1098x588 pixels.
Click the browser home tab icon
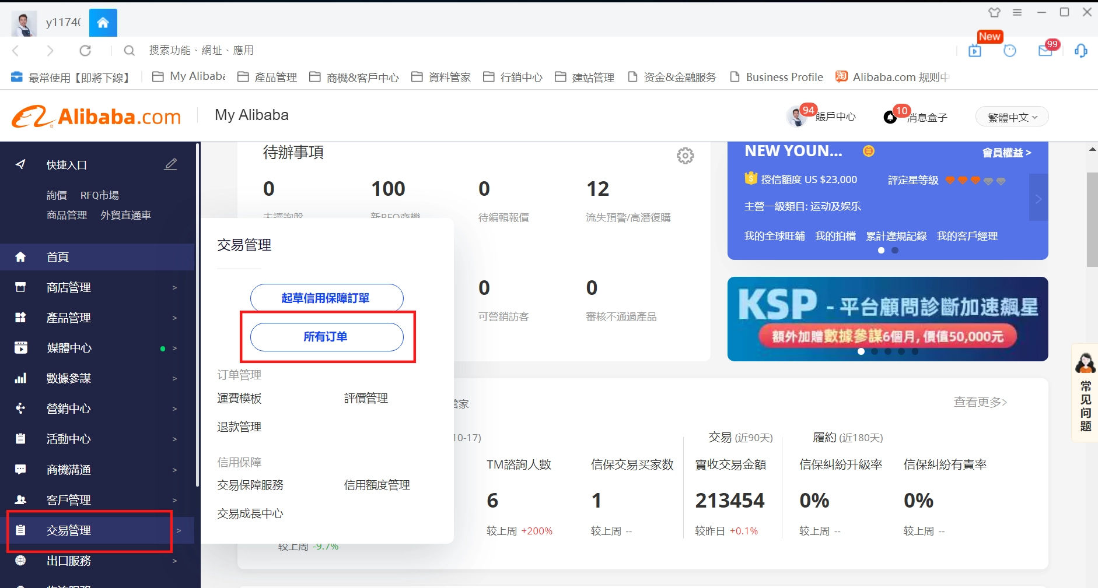tap(103, 23)
